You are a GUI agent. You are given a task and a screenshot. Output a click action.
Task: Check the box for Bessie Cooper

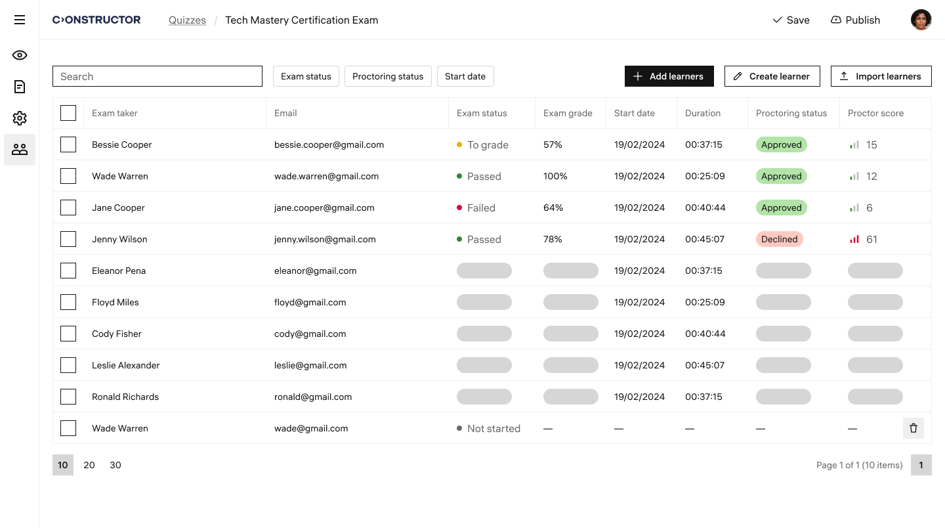click(x=68, y=144)
